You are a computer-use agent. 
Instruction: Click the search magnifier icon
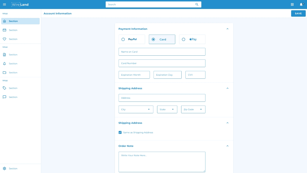[x=197, y=4]
